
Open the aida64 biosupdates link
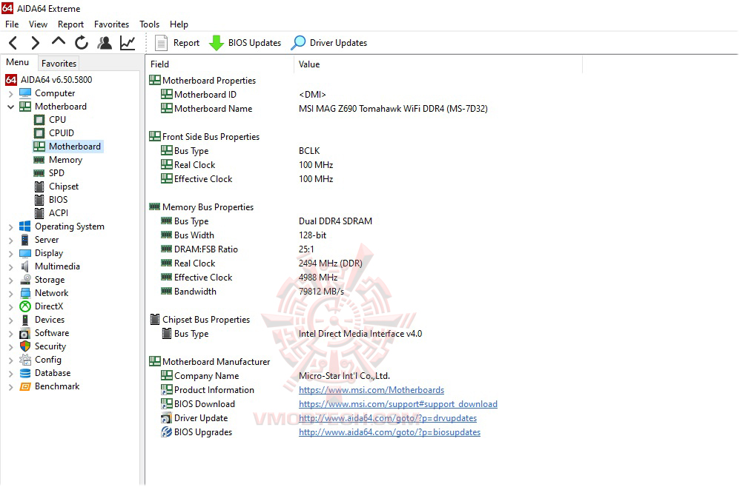point(389,432)
